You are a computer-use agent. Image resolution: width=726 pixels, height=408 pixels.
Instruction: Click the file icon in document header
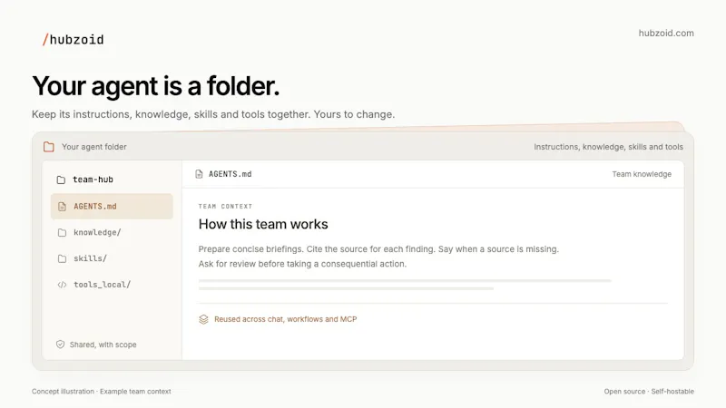(x=199, y=174)
